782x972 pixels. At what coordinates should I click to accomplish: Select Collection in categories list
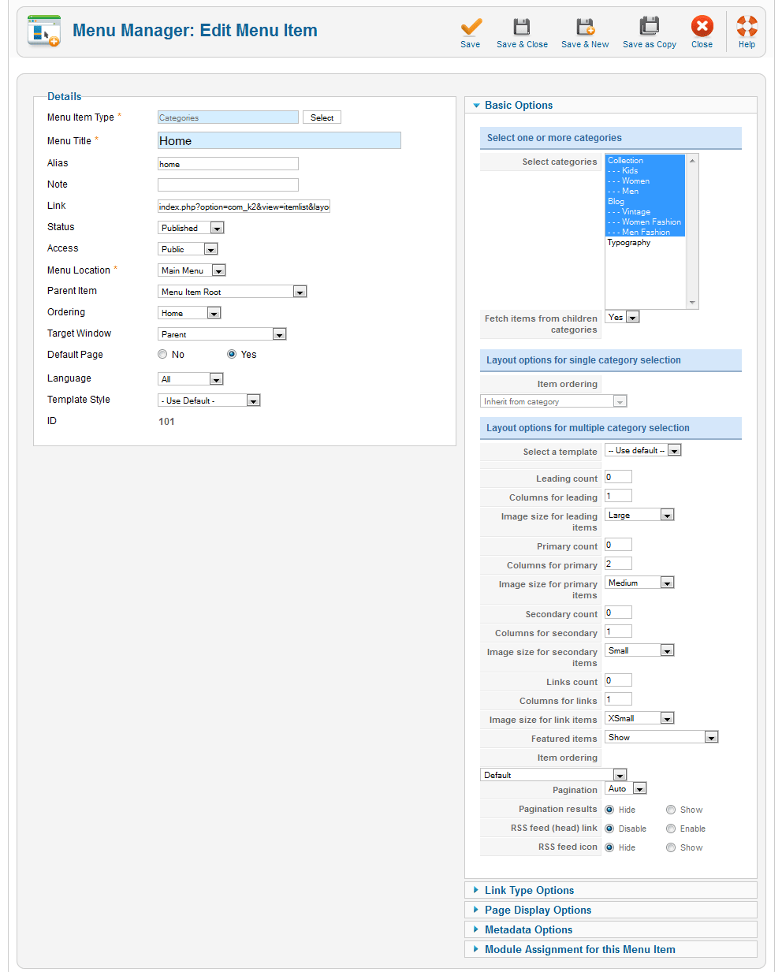[646, 161]
